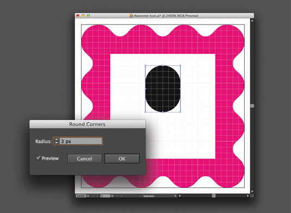Go to the first artboard using navigation arrow
Viewport: 291px width, 213px height.
pyautogui.click(x=93, y=196)
